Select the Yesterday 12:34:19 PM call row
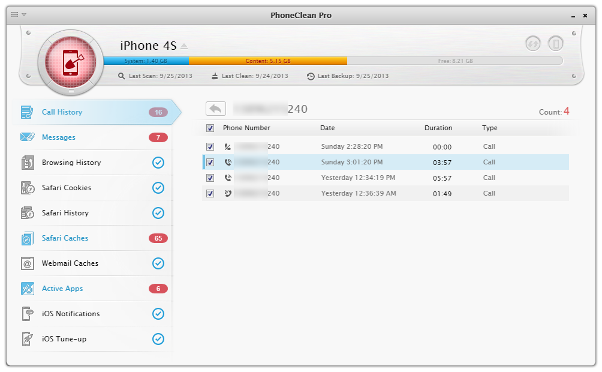The width and height of the screenshot is (602, 372). [x=358, y=178]
